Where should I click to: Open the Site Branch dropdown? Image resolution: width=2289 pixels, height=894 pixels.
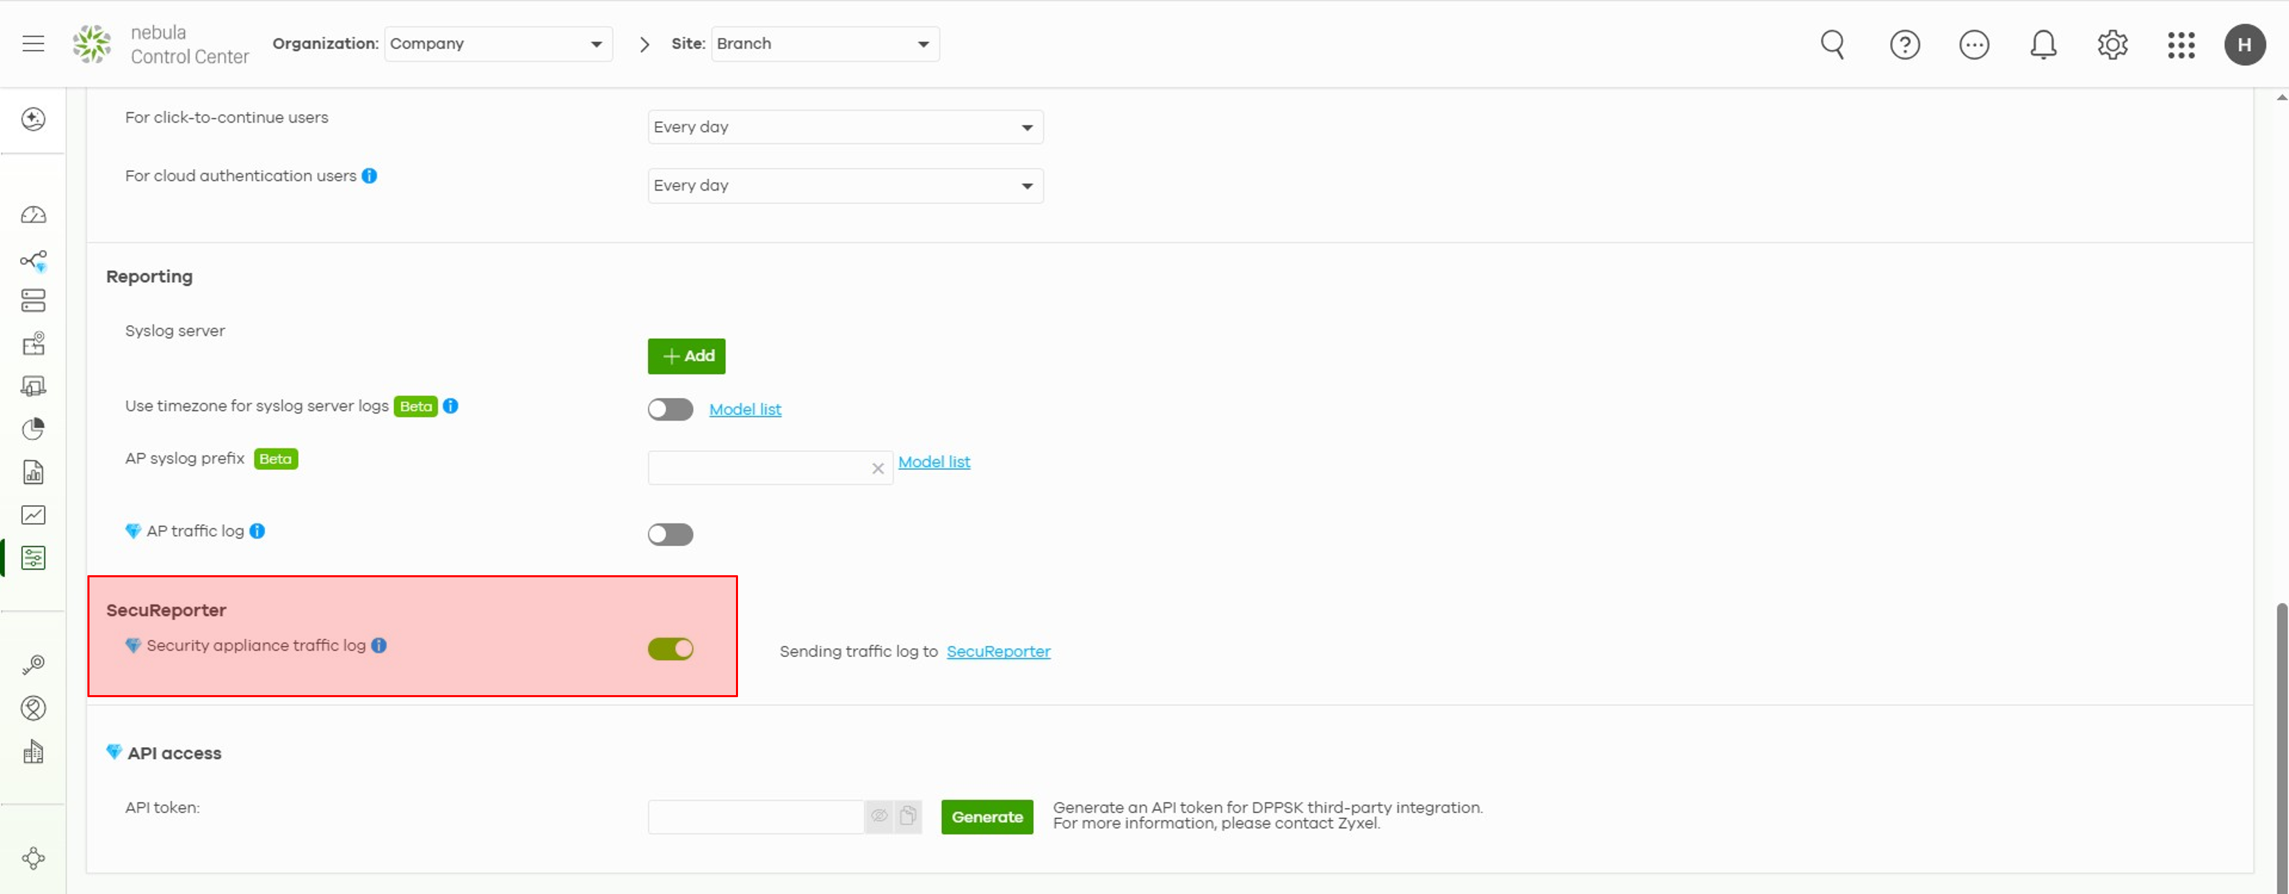point(825,44)
